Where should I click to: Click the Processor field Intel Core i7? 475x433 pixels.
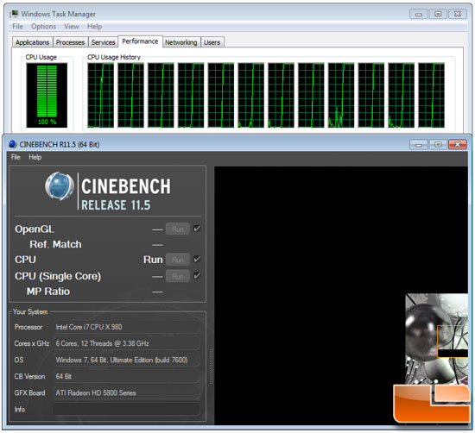click(127, 327)
